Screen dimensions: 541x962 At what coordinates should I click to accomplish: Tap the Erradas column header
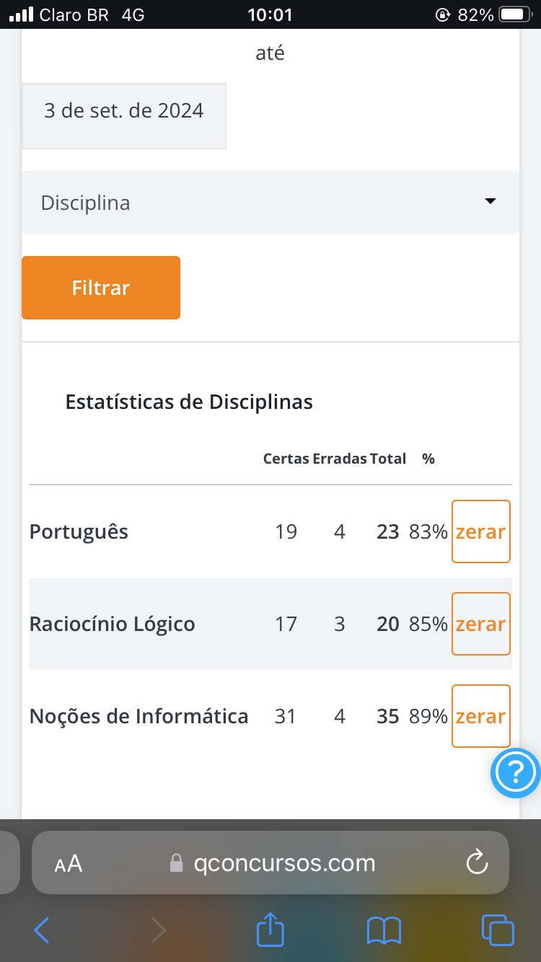[339, 459]
